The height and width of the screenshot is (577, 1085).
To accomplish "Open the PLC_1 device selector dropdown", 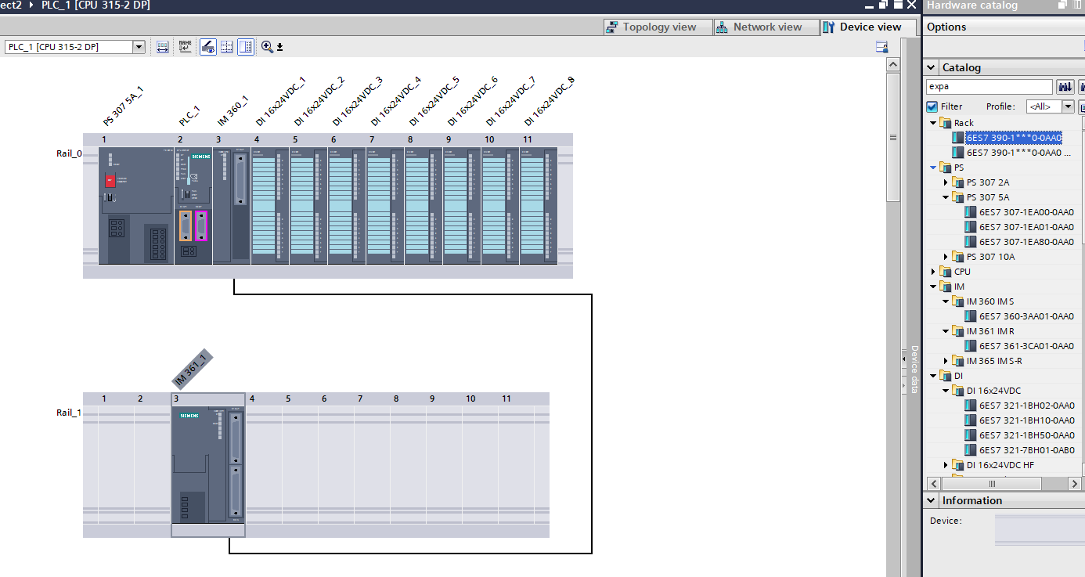I will 139,47.
